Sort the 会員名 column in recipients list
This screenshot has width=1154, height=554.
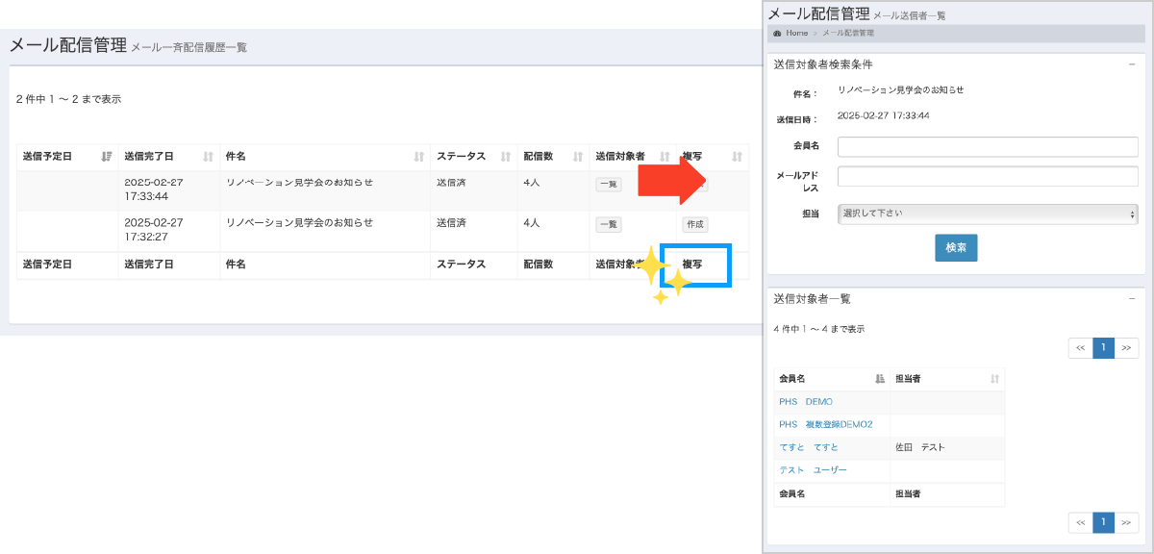click(880, 379)
